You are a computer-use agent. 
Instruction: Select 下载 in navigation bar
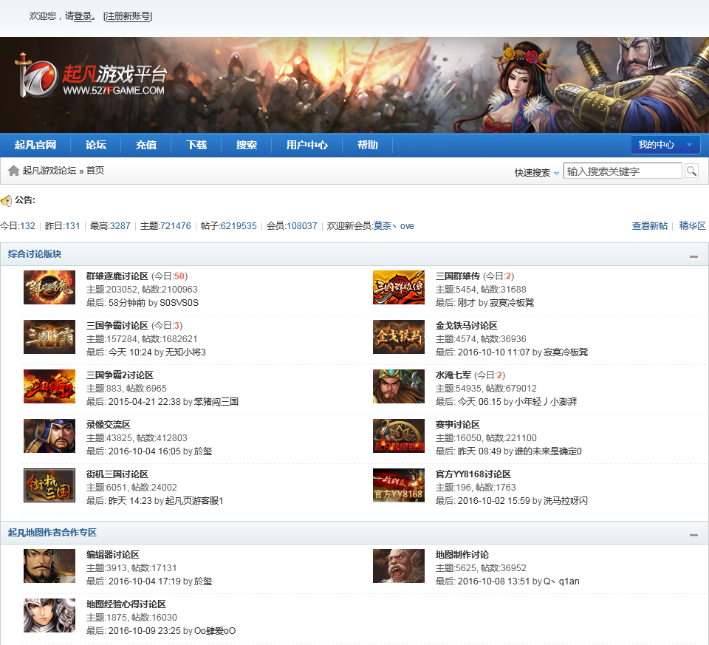click(196, 146)
